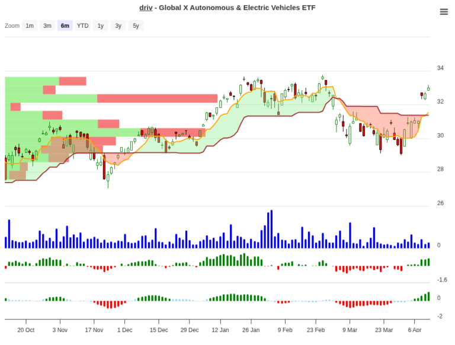Set zoom range to 1m

point(30,25)
